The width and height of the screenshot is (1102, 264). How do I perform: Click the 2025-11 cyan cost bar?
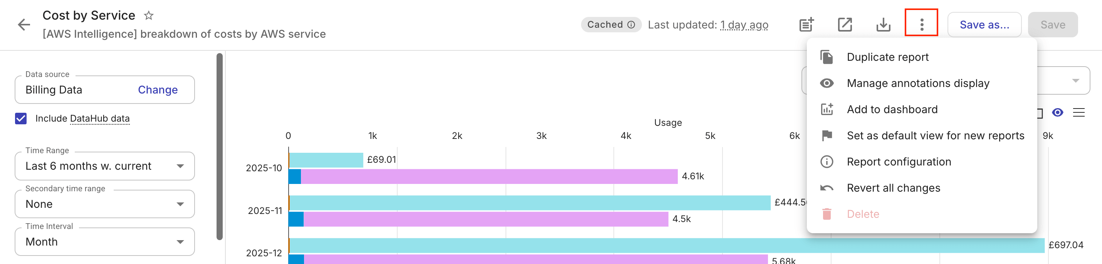click(x=529, y=203)
